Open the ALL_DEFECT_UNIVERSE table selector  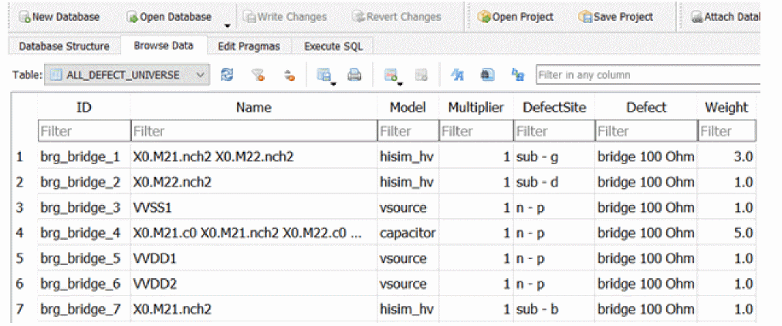tap(128, 75)
